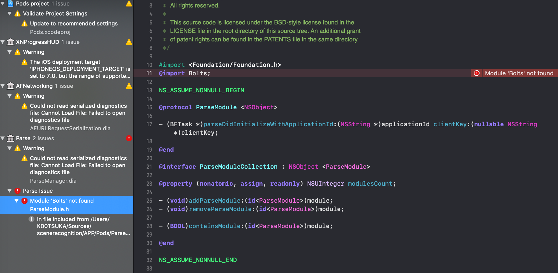Image resolution: width=558 pixels, height=273 pixels.
Task: Click warning icon beside AFURLRequestSerialization diagnostics message
Action: coord(24,106)
